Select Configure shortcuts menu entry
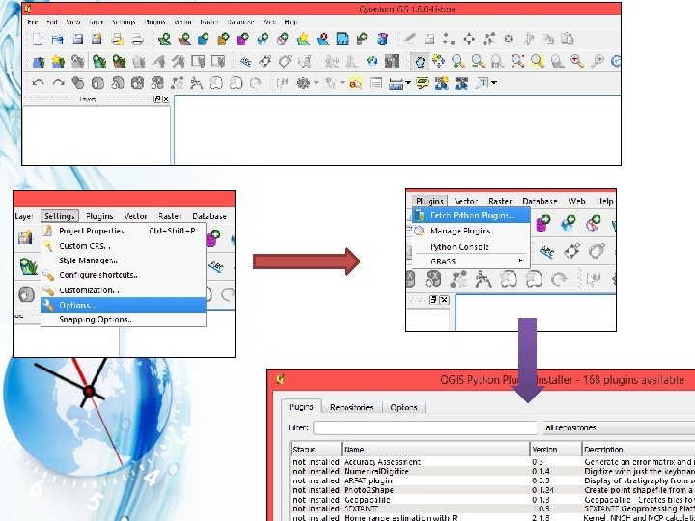The image size is (695, 521). [x=124, y=275]
